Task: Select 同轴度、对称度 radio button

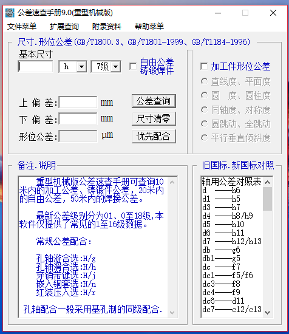Action: point(204,110)
